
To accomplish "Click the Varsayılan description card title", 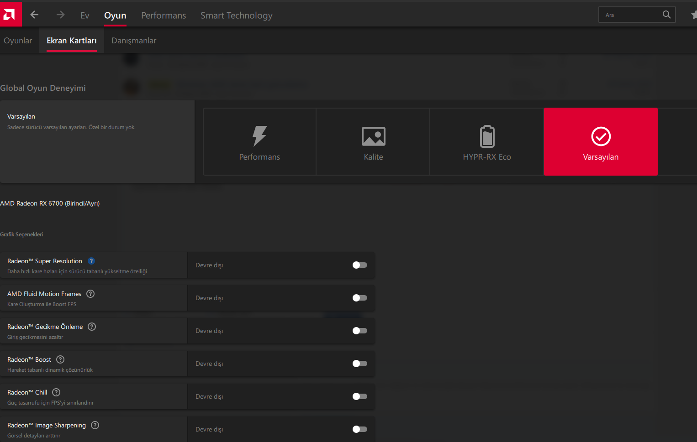I will point(21,116).
